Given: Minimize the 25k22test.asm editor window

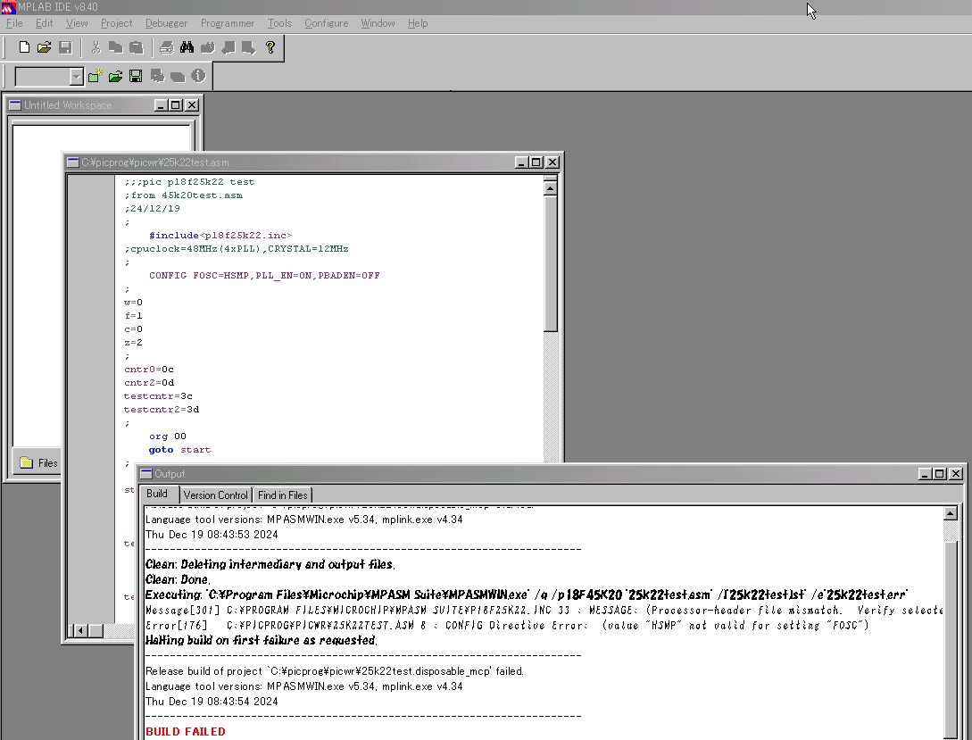Looking at the screenshot, I should [521, 162].
